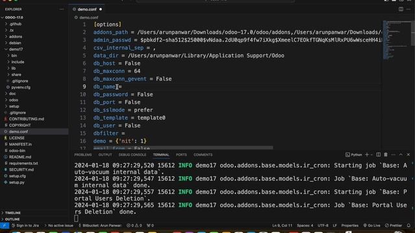Open Bitbucket: Arun Panwar status item
This screenshot has width=415, height=233.
click(100, 226)
